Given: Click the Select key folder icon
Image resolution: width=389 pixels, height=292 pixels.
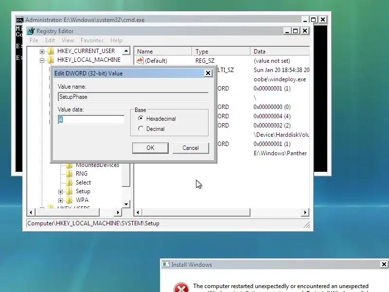Looking at the screenshot, I should [70, 182].
